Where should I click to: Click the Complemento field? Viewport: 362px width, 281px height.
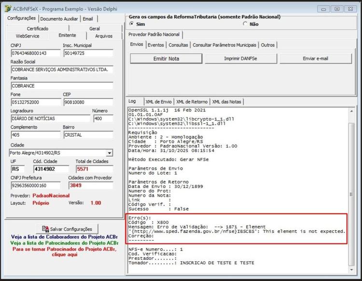(x=36, y=135)
